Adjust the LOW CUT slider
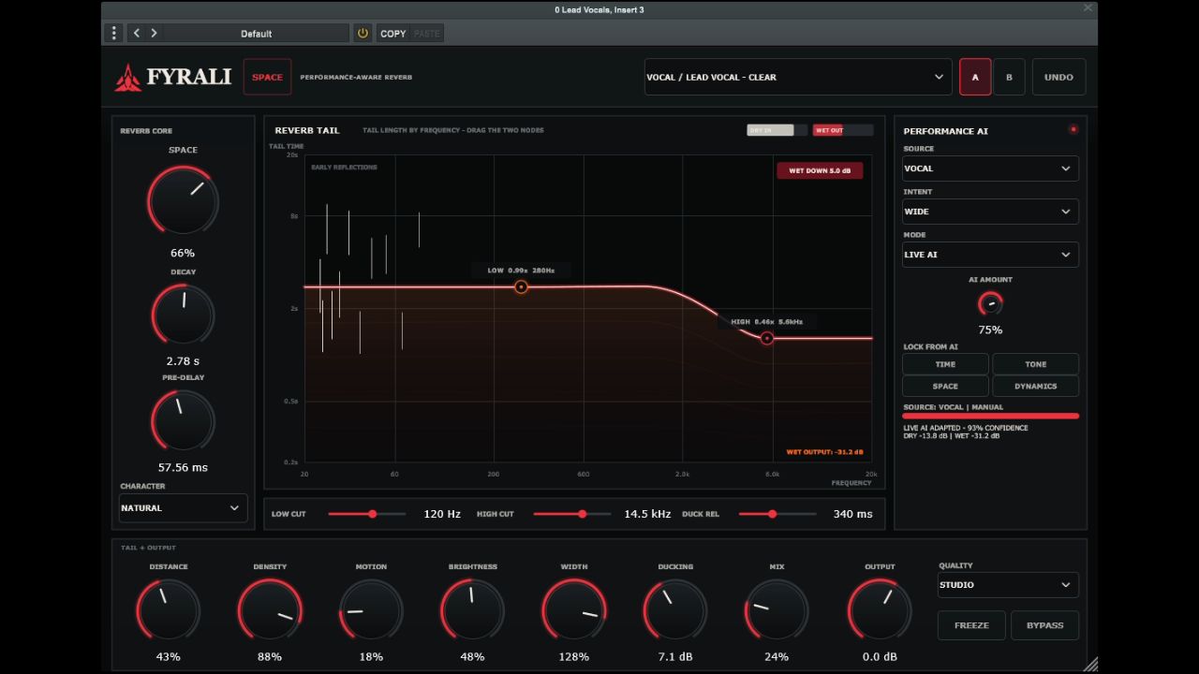The width and height of the screenshot is (1199, 674). [x=366, y=514]
